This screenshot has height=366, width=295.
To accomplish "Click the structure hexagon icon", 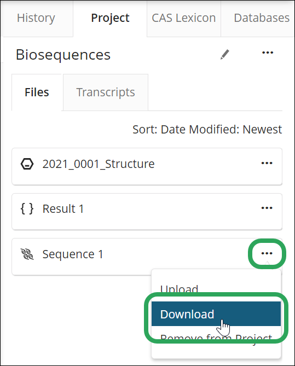I will pyautogui.click(x=27, y=164).
